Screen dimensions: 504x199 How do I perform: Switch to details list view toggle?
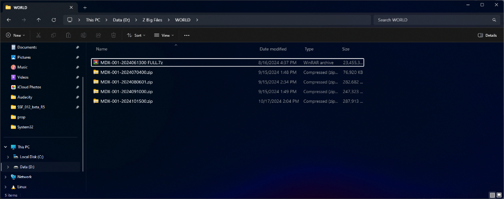pyautogui.click(x=492, y=194)
